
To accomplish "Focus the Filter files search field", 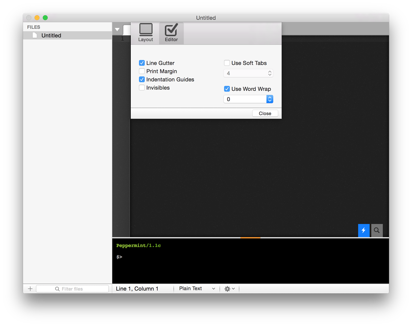I will [72, 289].
